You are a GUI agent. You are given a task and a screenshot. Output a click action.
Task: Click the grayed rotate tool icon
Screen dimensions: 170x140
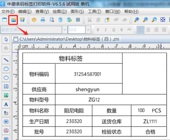6,48
